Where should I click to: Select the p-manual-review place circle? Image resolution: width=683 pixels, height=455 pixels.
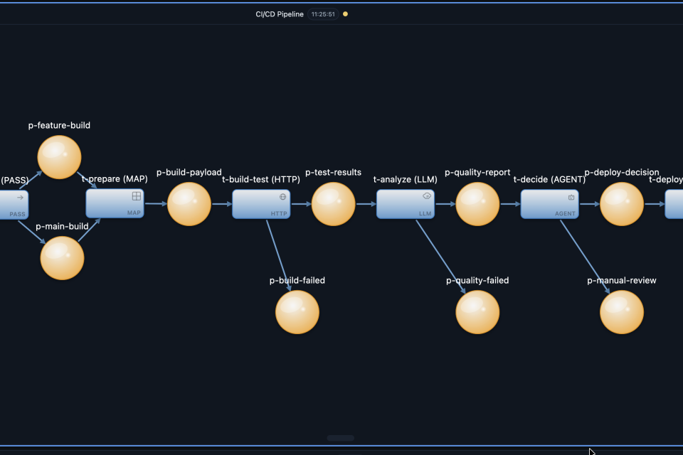pyautogui.click(x=622, y=312)
